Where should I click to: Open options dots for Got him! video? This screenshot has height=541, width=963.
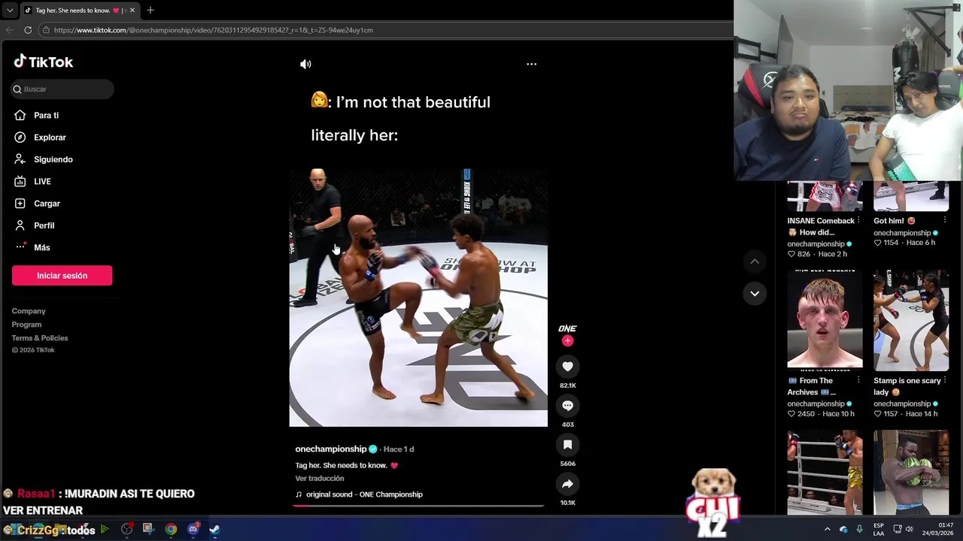[944, 221]
